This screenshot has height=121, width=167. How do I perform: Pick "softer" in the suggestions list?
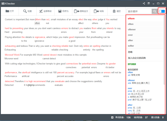[131, 46]
